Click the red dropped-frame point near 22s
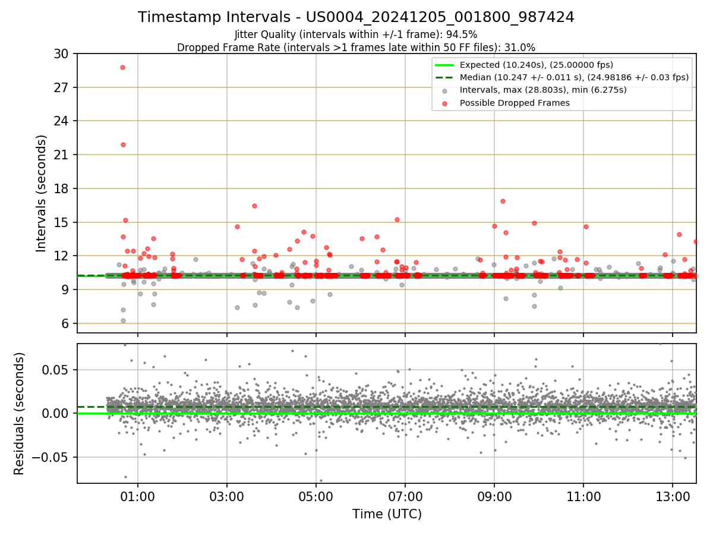The height and width of the screenshot is (535, 713). point(123,144)
